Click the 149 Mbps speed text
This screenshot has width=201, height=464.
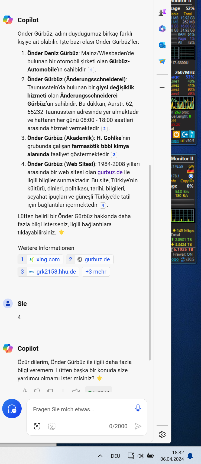(185, 231)
